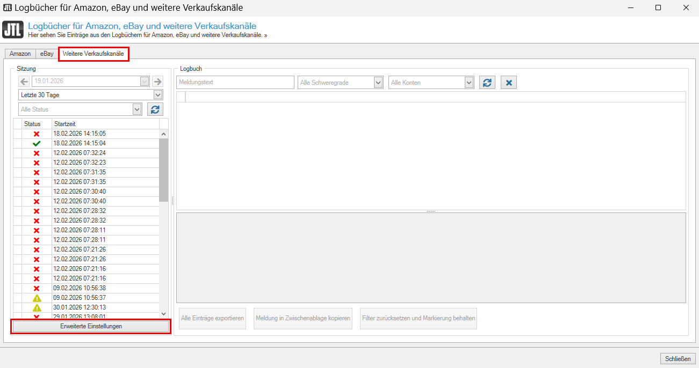This screenshot has width=699, height=368.
Task: Select the successful session with green checkmark
Action: (x=80, y=143)
